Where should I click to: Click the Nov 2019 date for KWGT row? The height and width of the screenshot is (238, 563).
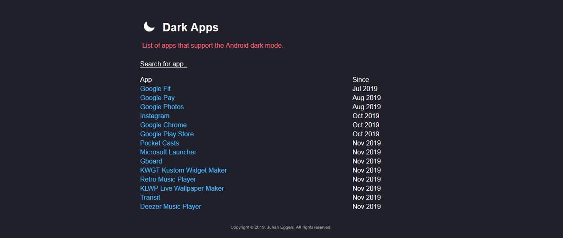point(366,170)
